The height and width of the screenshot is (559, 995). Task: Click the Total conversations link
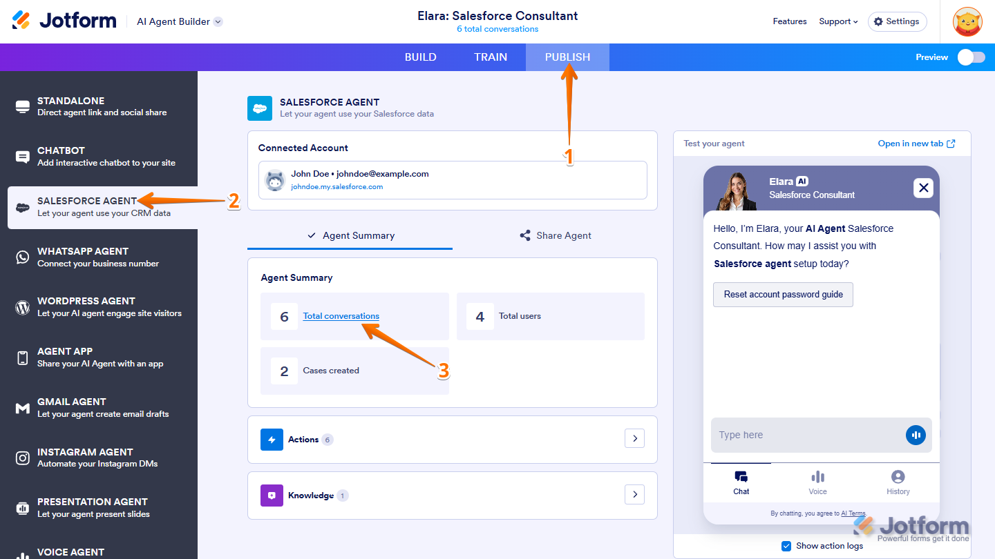click(x=341, y=316)
